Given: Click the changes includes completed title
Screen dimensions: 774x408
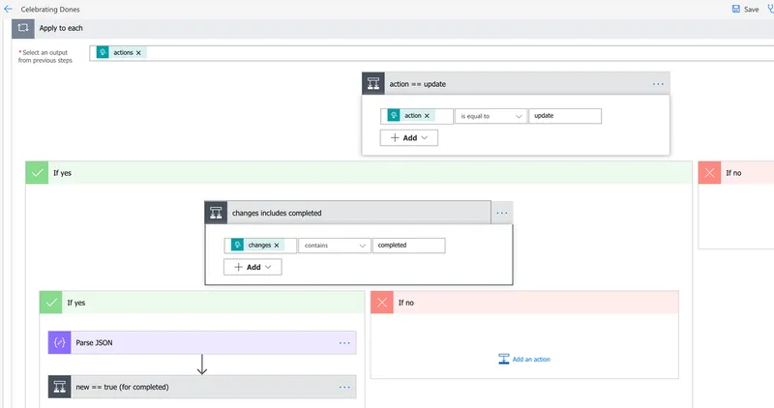Looking at the screenshot, I should click(x=277, y=213).
